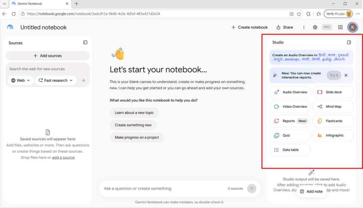
Task: Open the tab search chevron
Action: coord(4,4)
